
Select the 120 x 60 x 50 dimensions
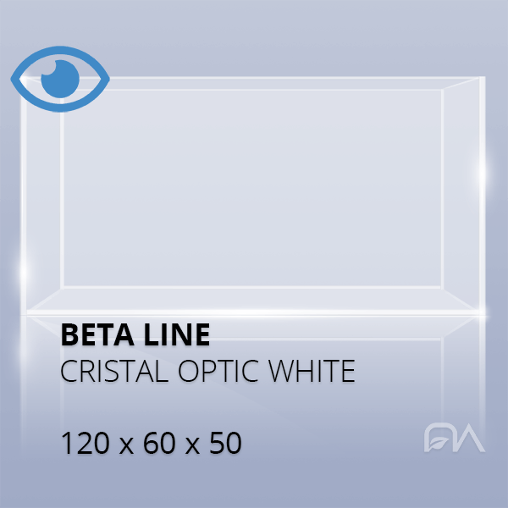(151, 443)
